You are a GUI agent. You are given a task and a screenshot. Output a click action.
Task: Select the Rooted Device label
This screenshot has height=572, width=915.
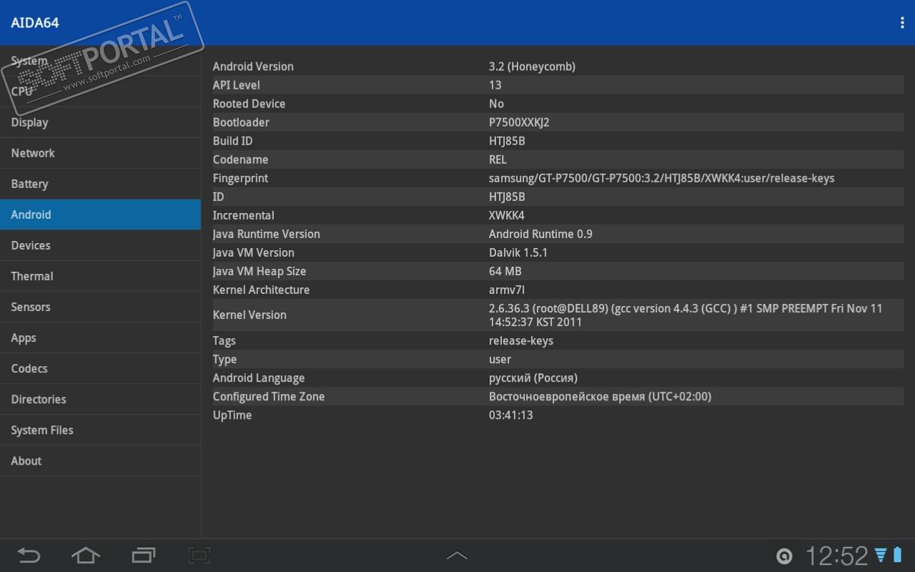(249, 104)
